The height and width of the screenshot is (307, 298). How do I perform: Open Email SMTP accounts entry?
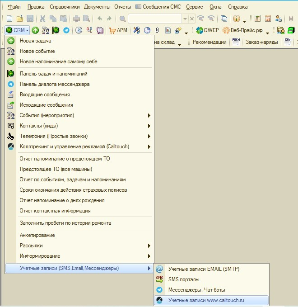point(204,269)
